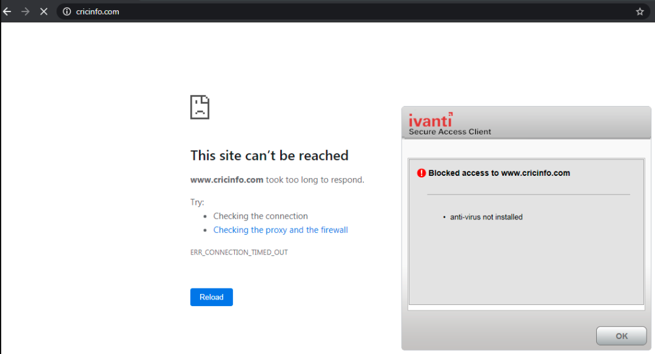This screenshot has height=354, width=655.
Task: Click 'Blocked access to www.cricinfo.com' text
Action: (499, 173)
